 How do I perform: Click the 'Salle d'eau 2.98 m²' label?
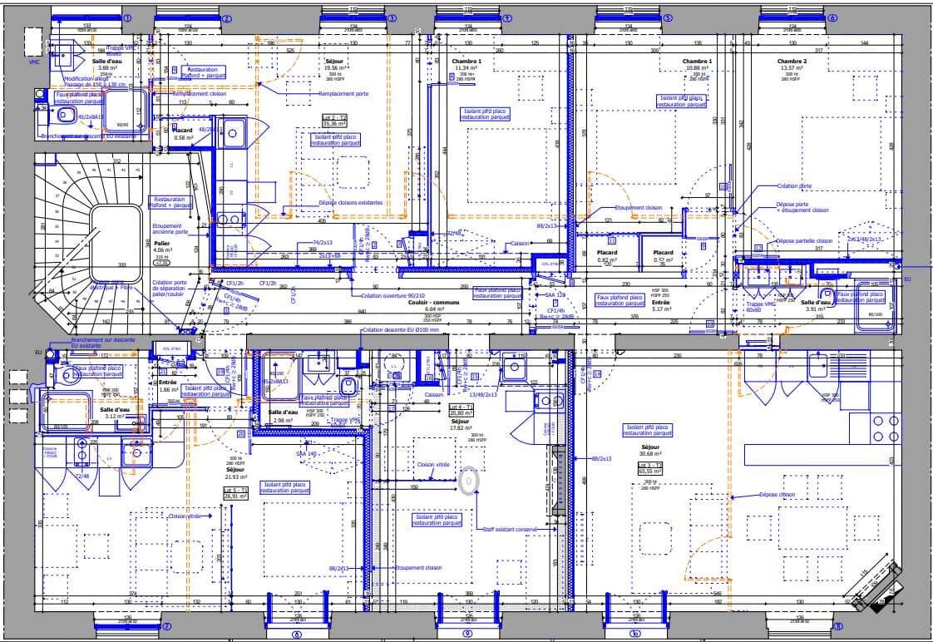283,416
